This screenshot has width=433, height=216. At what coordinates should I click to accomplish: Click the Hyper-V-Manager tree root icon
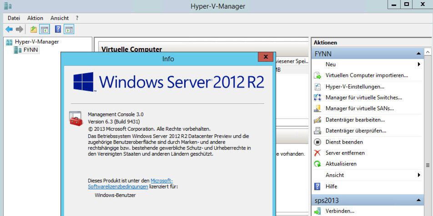[9, 42]
